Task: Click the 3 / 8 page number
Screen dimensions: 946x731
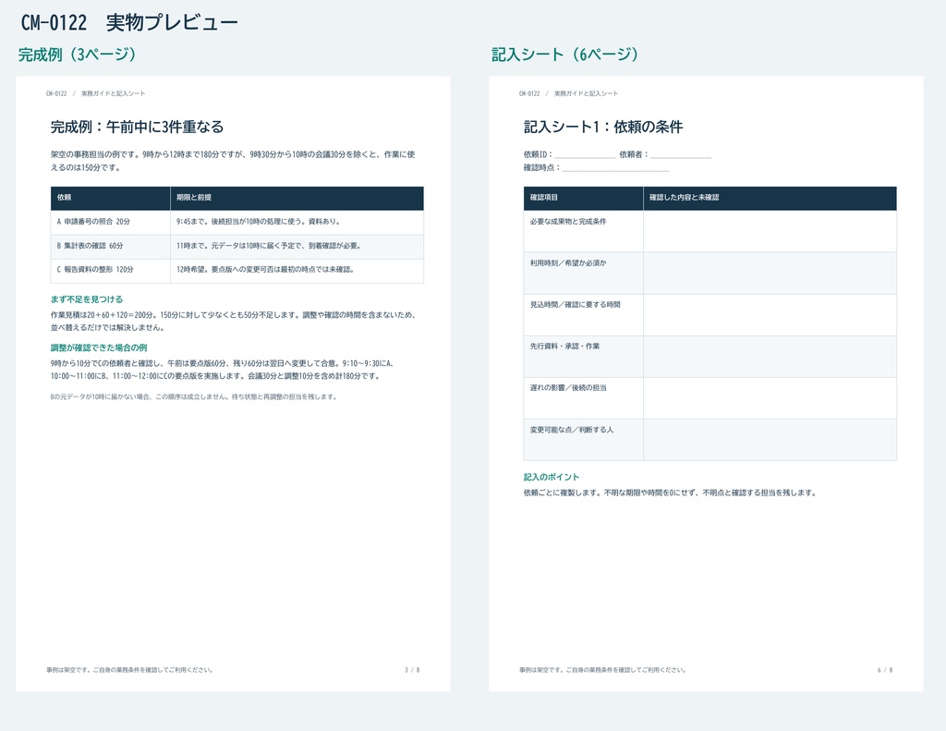Action: coord(412,670)
